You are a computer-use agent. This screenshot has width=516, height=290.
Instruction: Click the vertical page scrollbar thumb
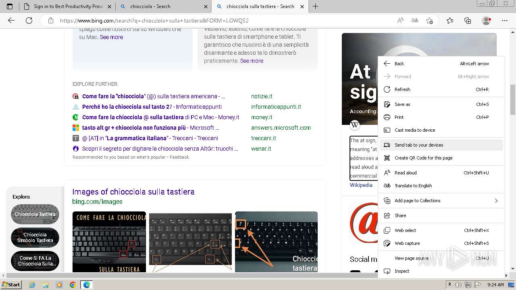[x=512, y=99]
